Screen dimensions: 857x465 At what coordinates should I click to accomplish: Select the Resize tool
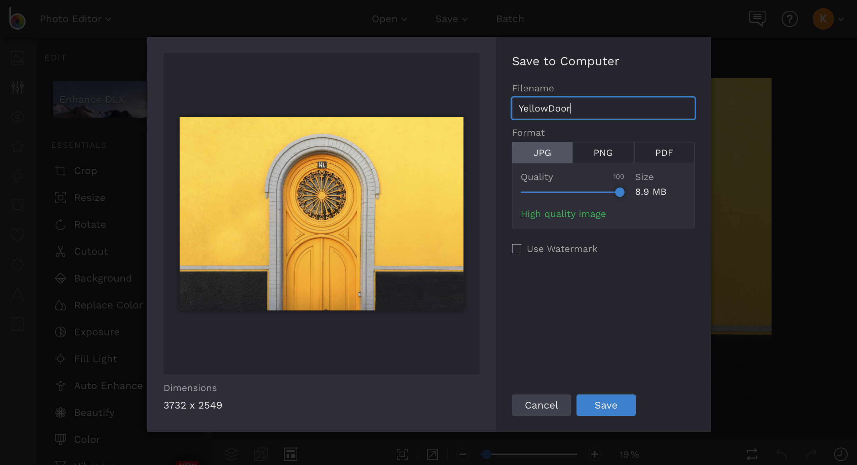pyautogui.click(x=89, y=197)
